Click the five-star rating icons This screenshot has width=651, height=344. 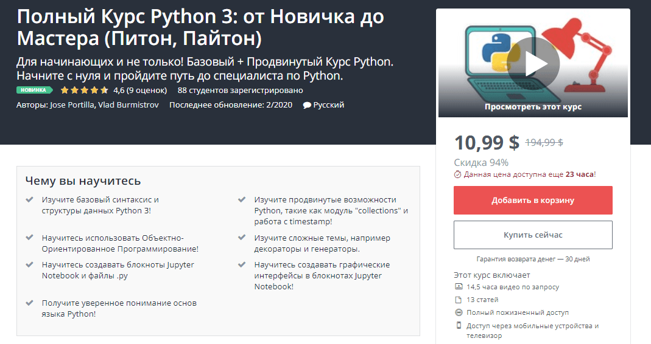tap(84, 90)
